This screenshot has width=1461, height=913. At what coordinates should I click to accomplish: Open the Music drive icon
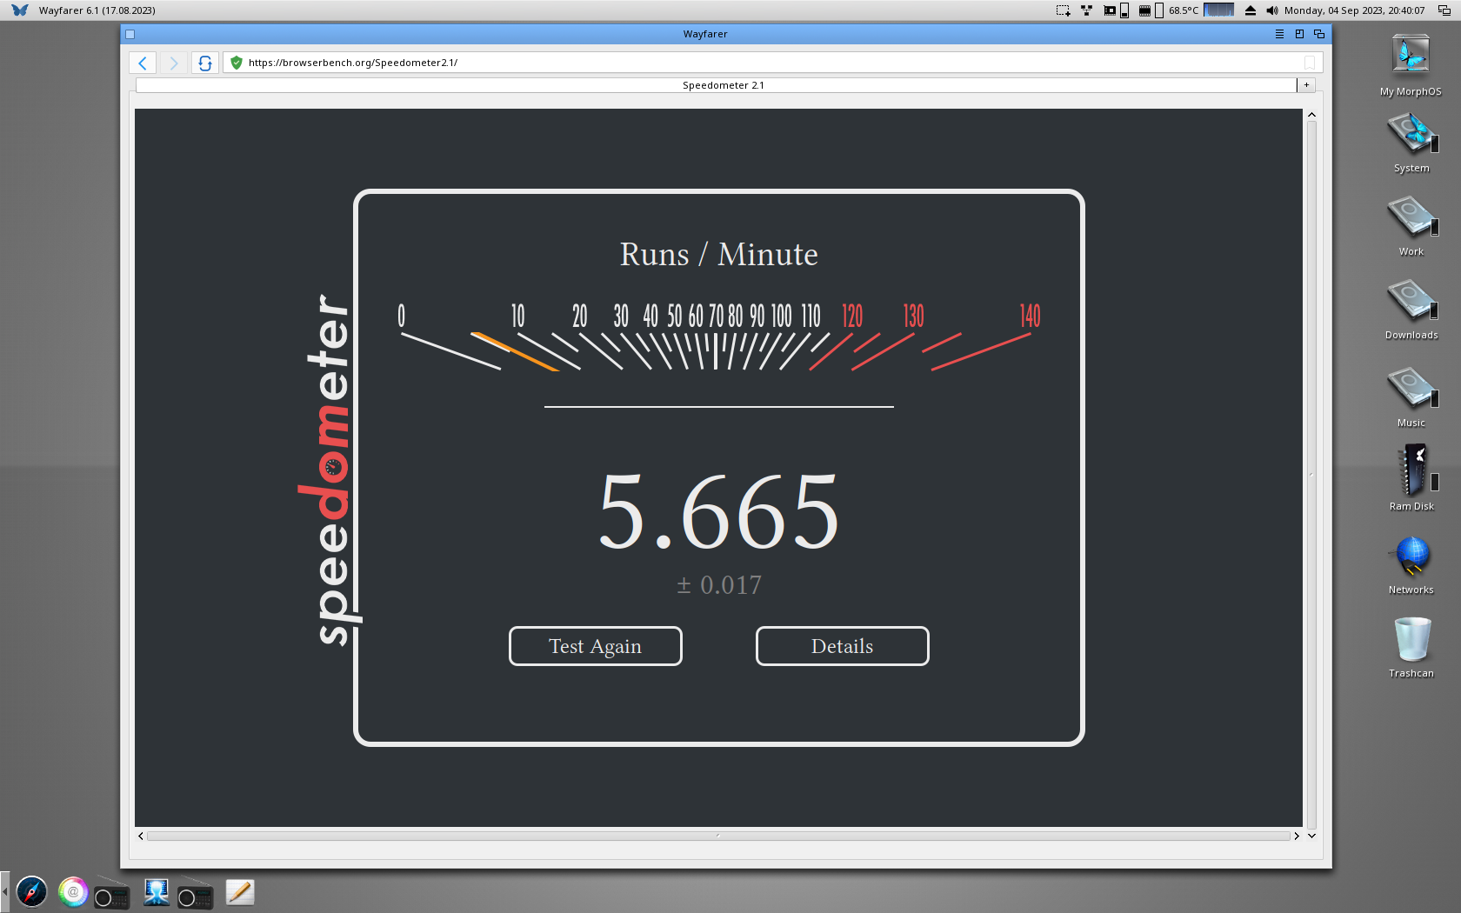1411,396
